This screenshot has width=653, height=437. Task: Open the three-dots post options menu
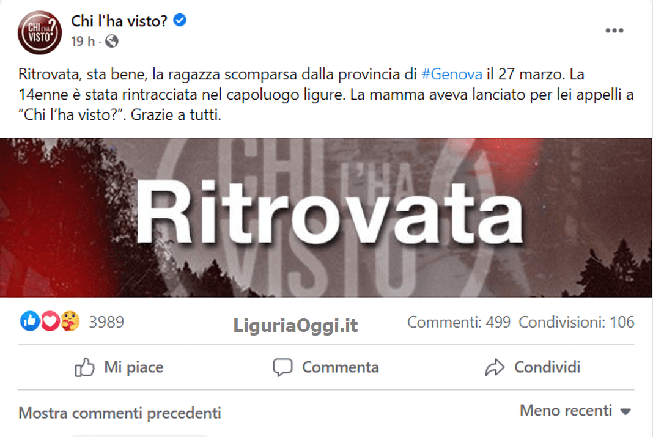coord(614,31)
